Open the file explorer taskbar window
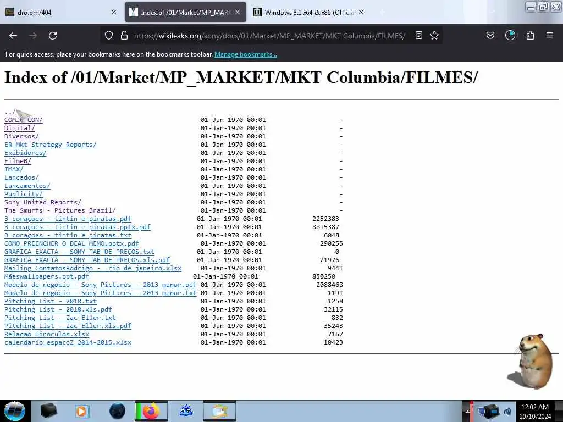This screenshot has height=422, width=563. coord(219,411)
